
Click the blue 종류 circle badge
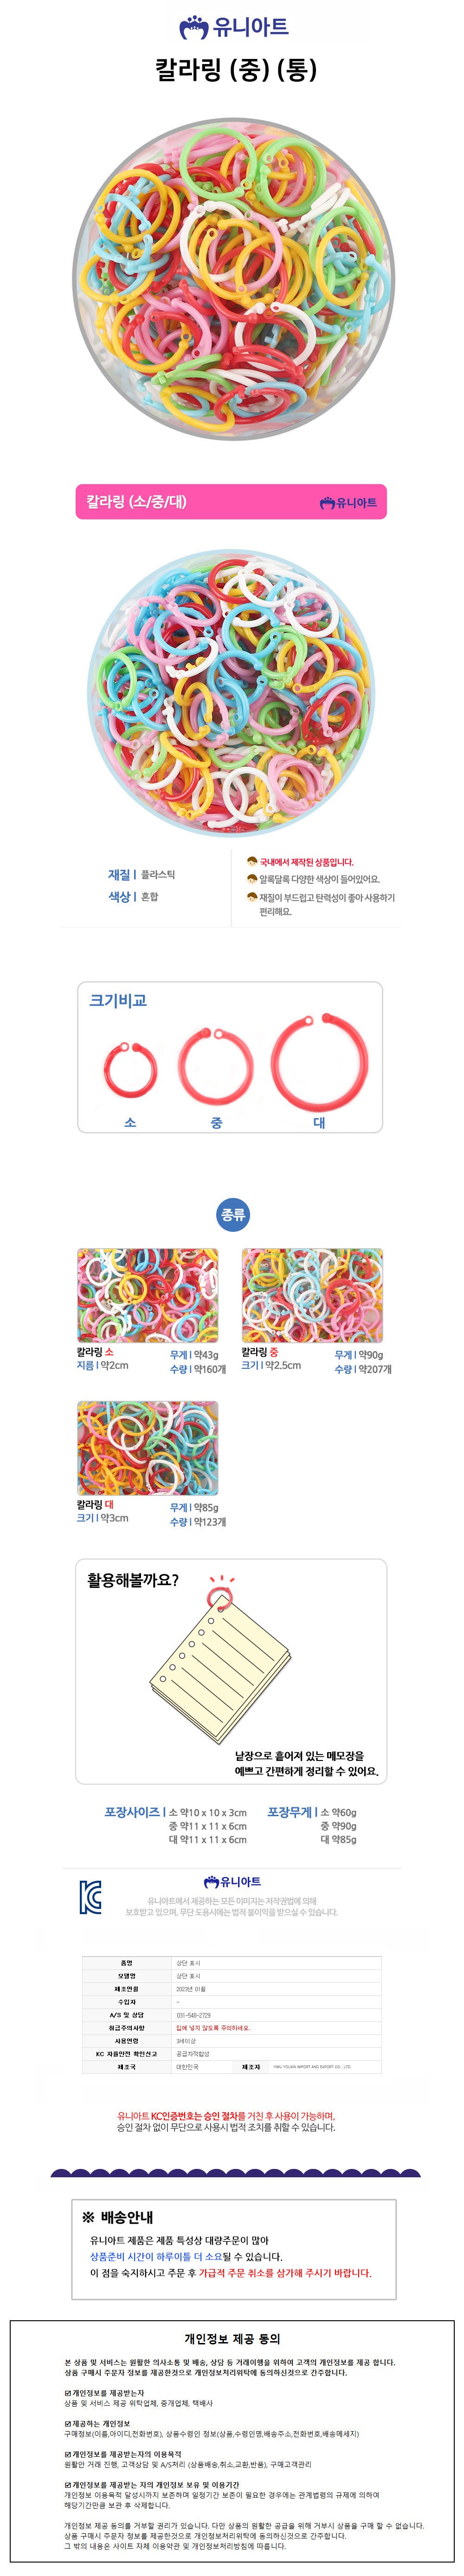233,1215
